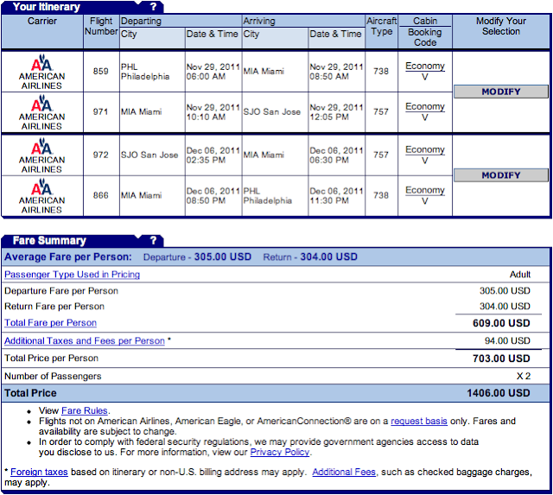
Task: Open the Fare Summary help question mark
Action: [154, 240]
